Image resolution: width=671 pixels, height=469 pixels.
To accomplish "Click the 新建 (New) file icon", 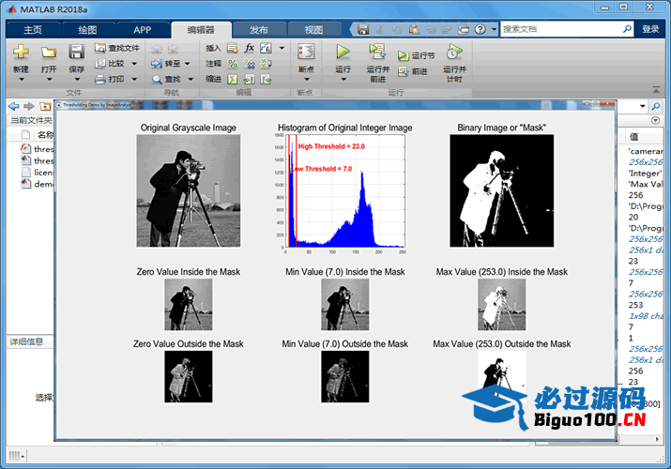I will [x=21, y=52].
